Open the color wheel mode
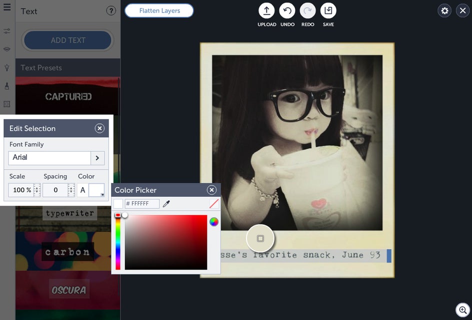 click(213, 222)
